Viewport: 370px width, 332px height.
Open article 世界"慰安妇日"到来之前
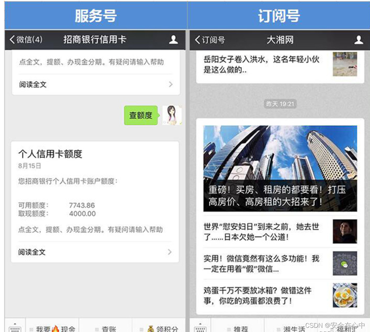(261, 232)
